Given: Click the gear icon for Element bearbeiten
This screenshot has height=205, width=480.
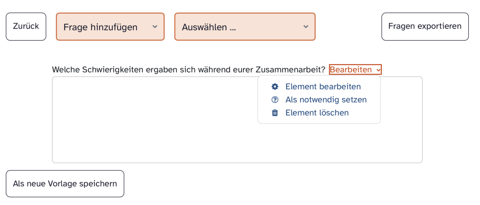Looking at the screenshot, I should click(275, 87).
